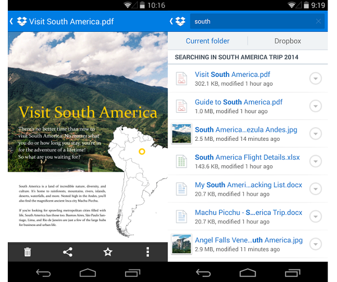This screenshot has height=282, width=337.
Task: Expand options for Angel Falls jpg file
Action: (316, 244)
